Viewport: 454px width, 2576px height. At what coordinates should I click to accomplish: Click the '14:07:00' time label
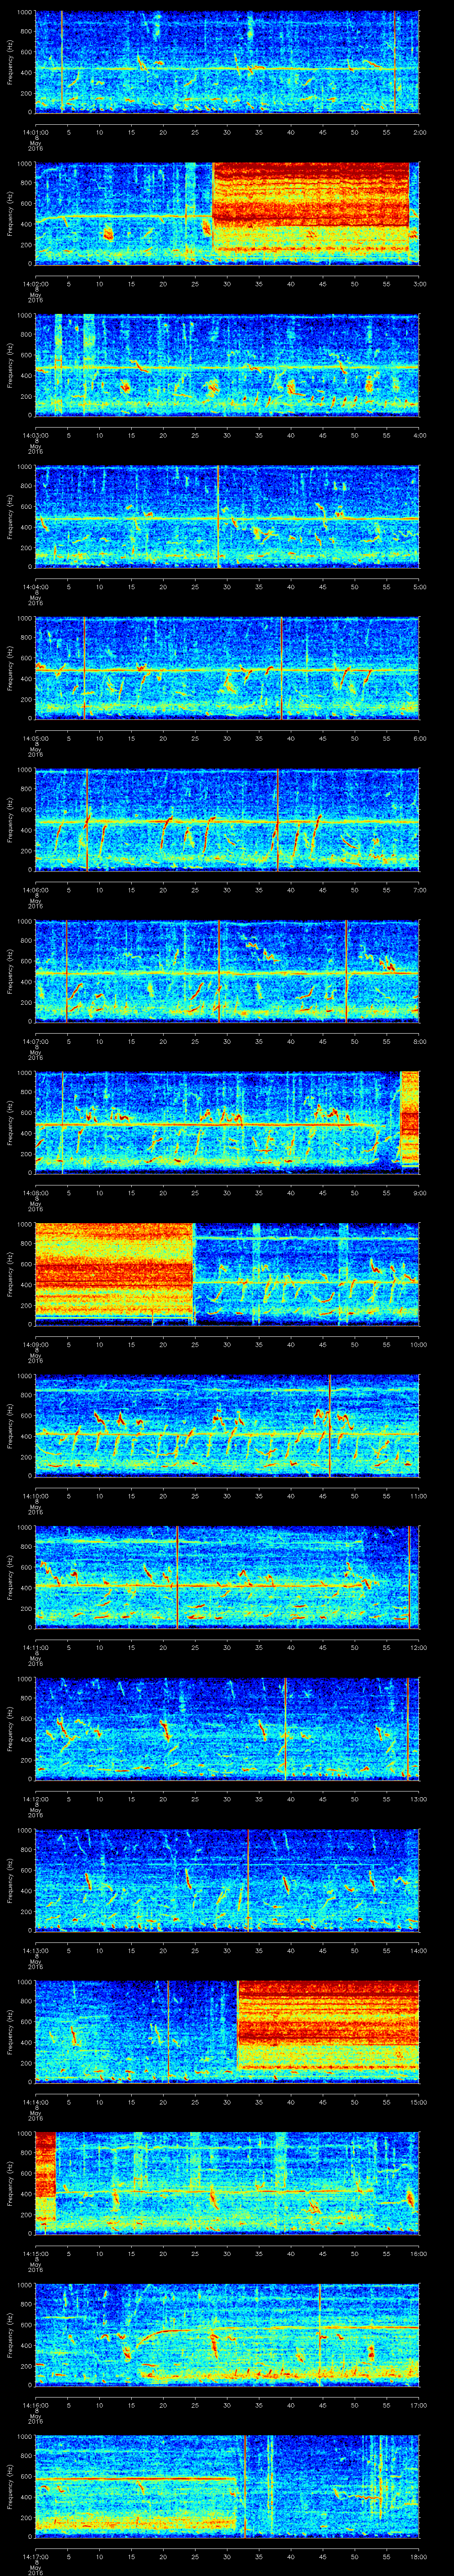[x=35, y=1041]
